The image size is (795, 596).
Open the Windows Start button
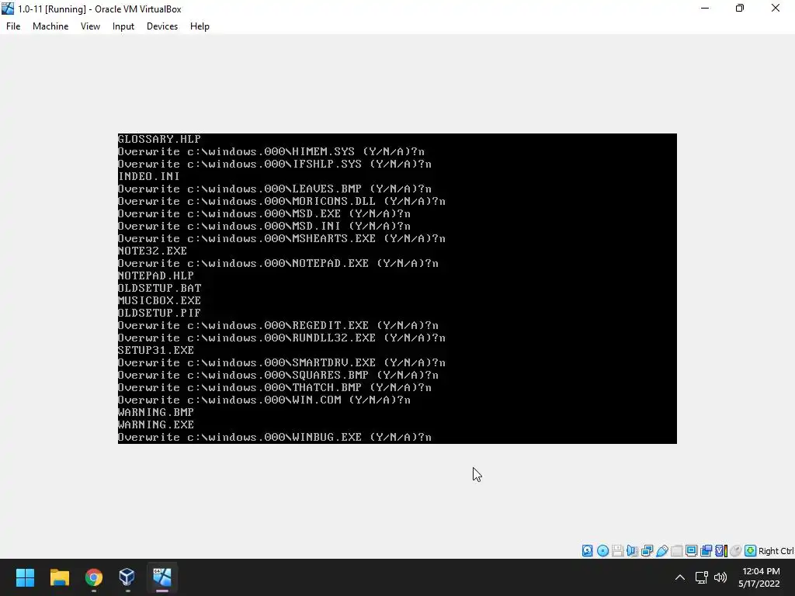pos(25,577)
